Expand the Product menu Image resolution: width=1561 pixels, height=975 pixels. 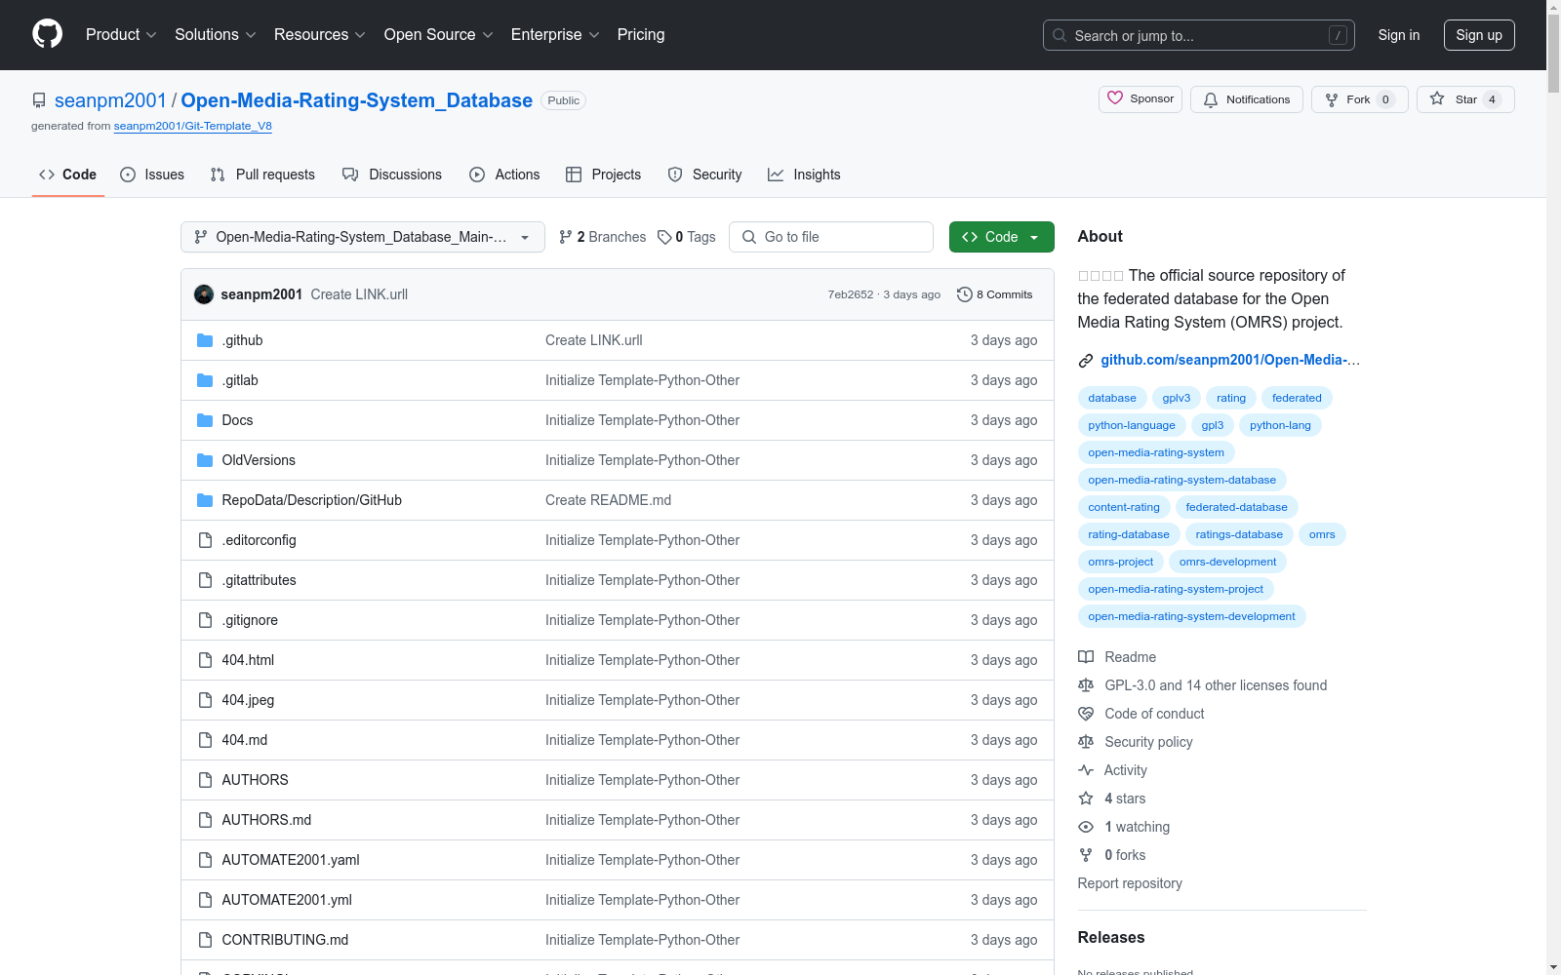121,34
